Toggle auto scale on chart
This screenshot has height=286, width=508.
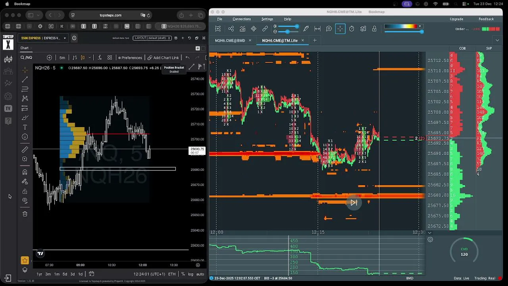click(200, 274)
